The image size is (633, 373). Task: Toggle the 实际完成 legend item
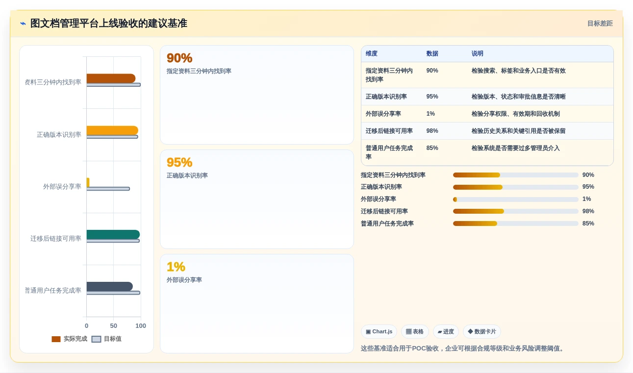69,339
